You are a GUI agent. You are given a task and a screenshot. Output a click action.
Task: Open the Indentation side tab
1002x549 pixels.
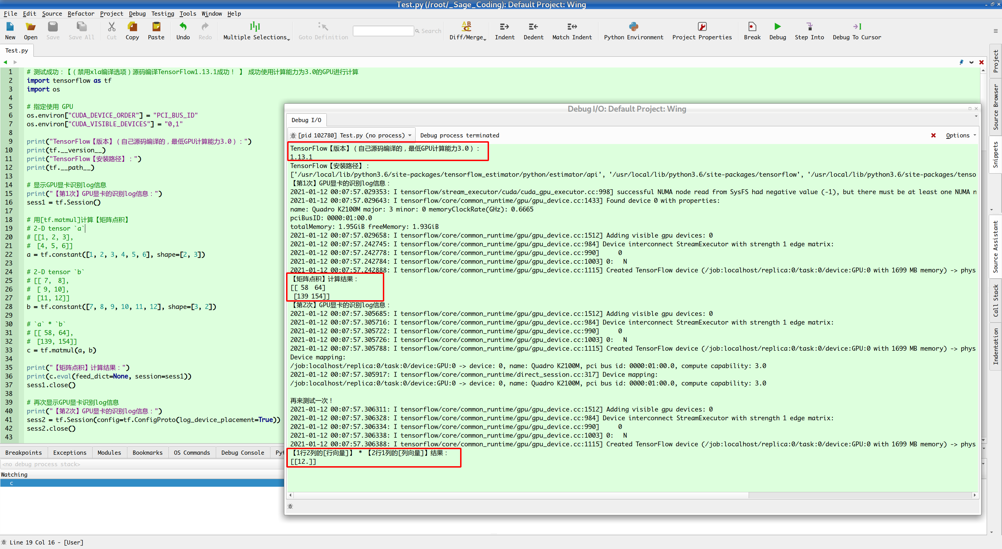[x=995, y=347]
